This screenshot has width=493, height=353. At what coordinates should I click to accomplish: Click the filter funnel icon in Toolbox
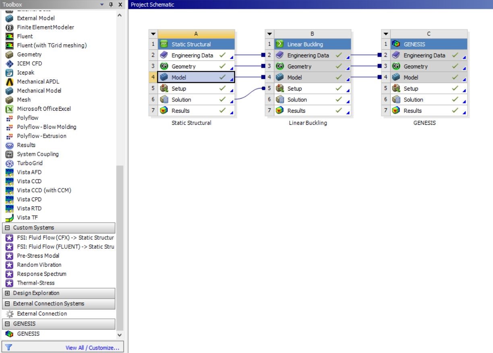8,347
